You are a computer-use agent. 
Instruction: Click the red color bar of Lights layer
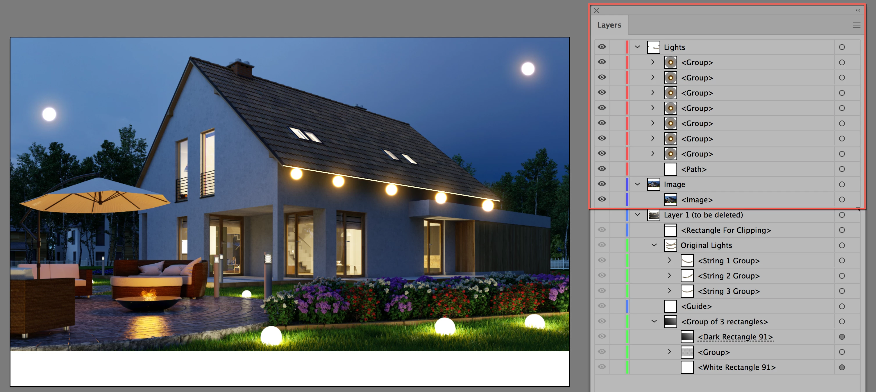tap(627, 47)
